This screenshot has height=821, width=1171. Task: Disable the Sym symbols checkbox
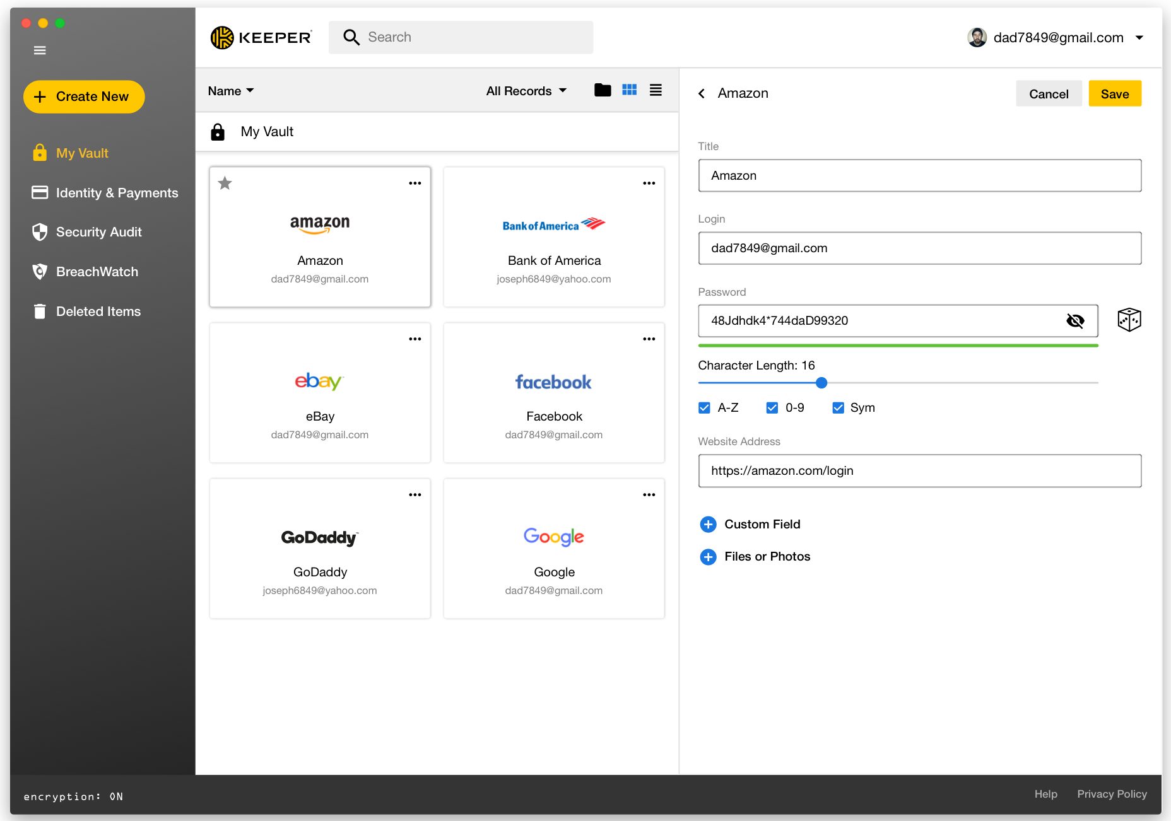point(838,408)
